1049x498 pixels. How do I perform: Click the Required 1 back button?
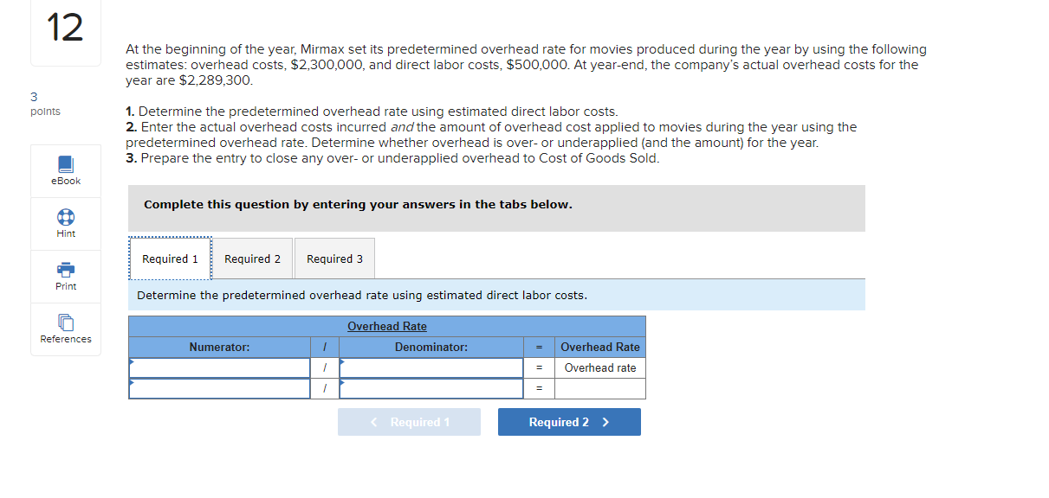tap(409, 422)
